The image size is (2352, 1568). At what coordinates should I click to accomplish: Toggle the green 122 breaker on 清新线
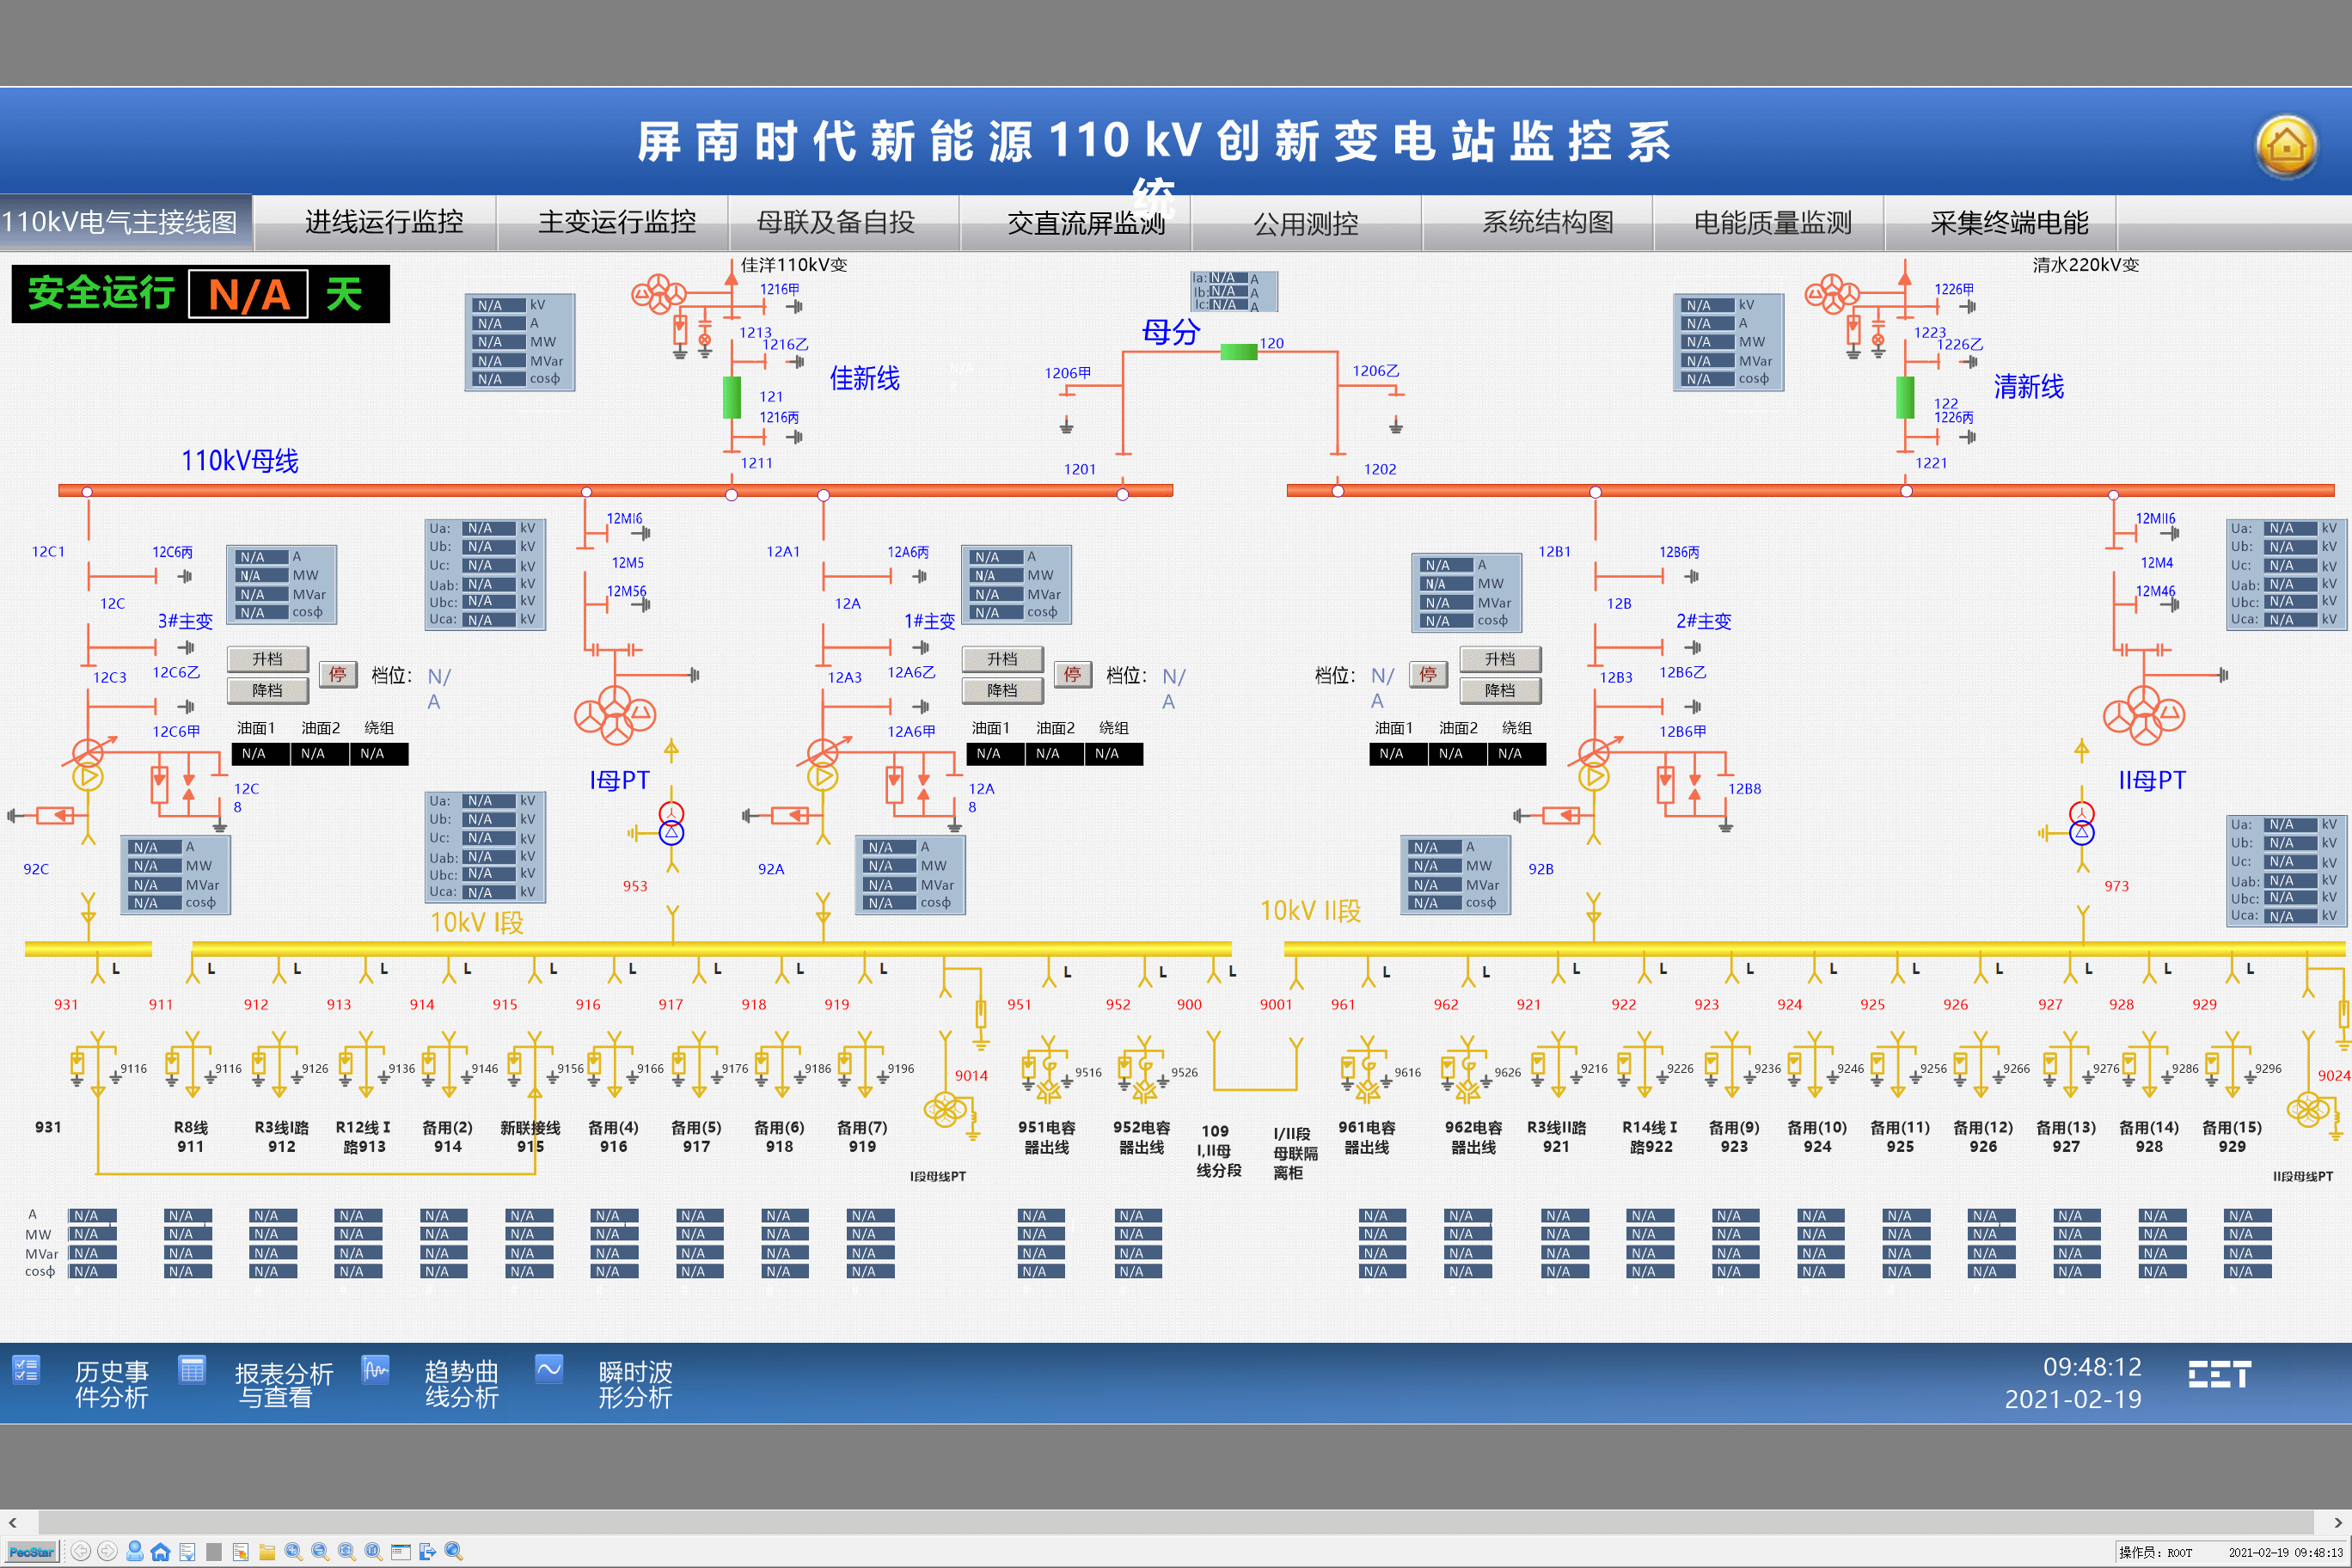[1905, 398]
